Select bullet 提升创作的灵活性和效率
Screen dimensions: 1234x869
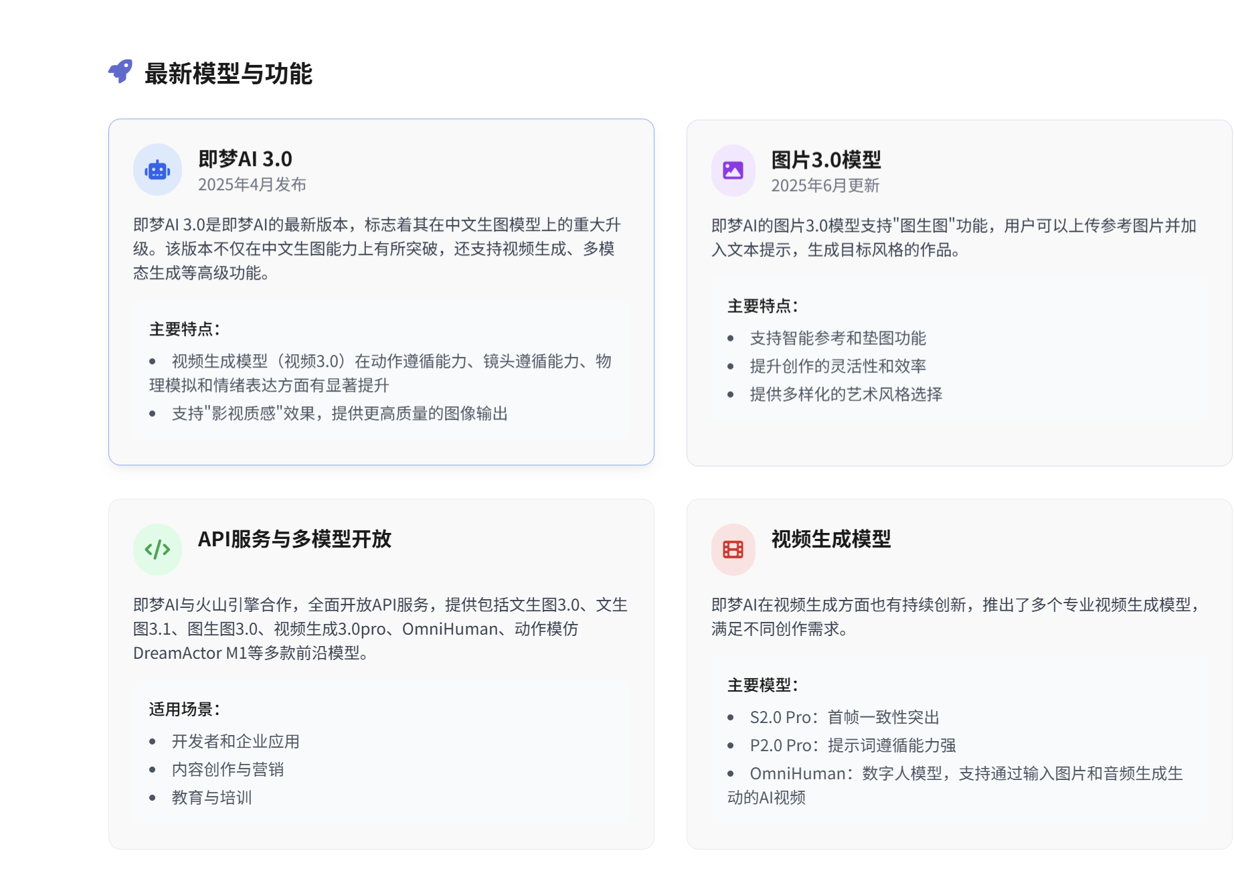tap(838, 366)
